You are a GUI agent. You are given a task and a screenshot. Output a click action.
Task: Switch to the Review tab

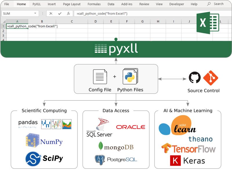pos(144,4)
